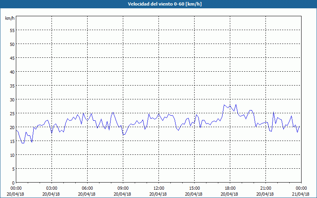
Task: Select the "55" y-axis tick label
Action: [12, 30]
